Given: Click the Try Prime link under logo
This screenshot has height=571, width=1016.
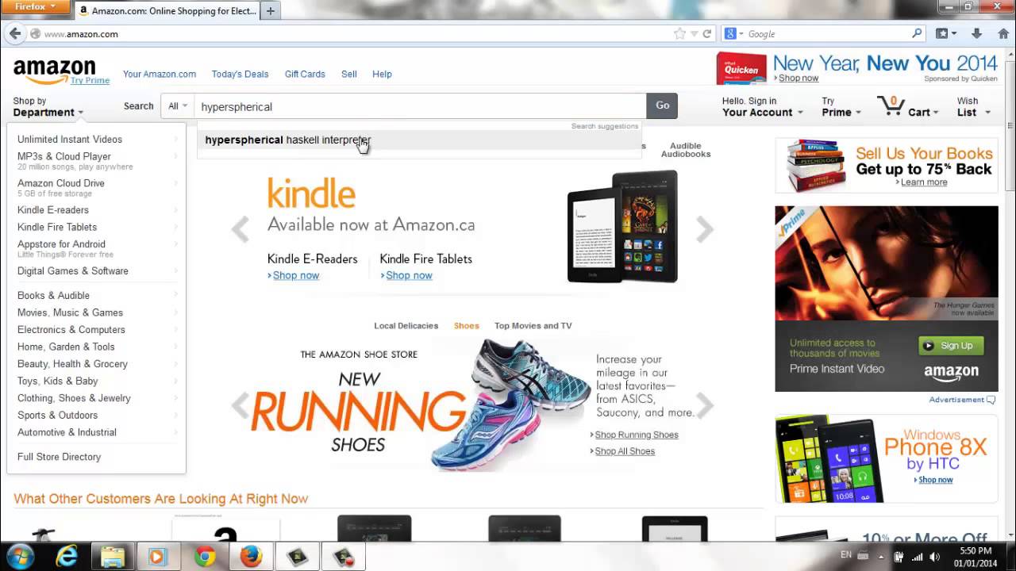Looking at the screenshot, I should pyautogui.click(x=90, y=81).
